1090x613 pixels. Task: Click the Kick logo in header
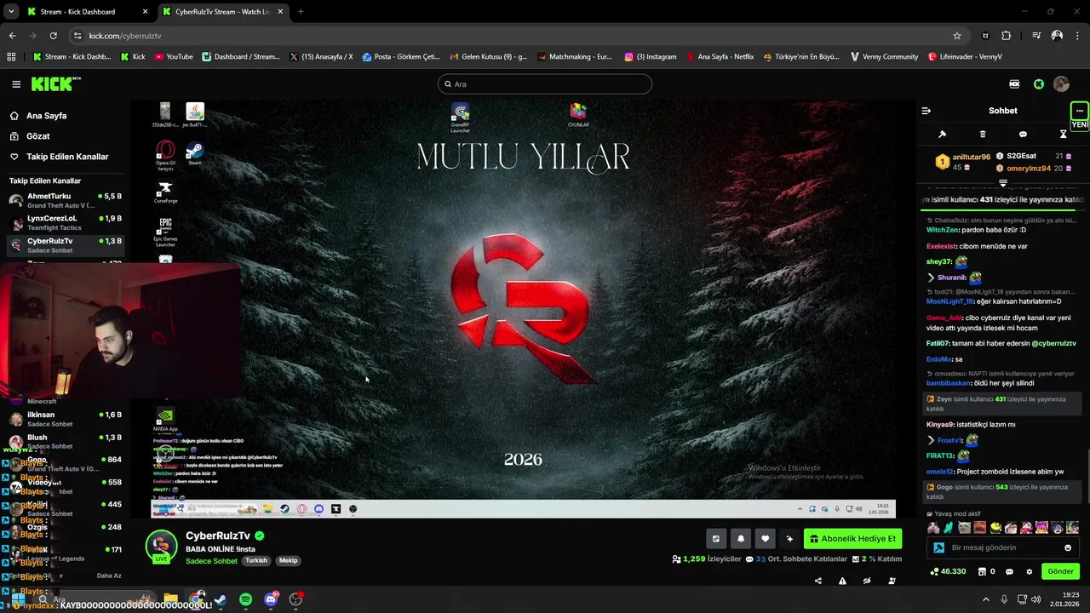pyautogui.click(x=53, y=84)
